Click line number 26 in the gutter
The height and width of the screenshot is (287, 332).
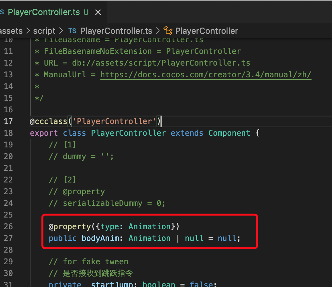click(8, 227)
